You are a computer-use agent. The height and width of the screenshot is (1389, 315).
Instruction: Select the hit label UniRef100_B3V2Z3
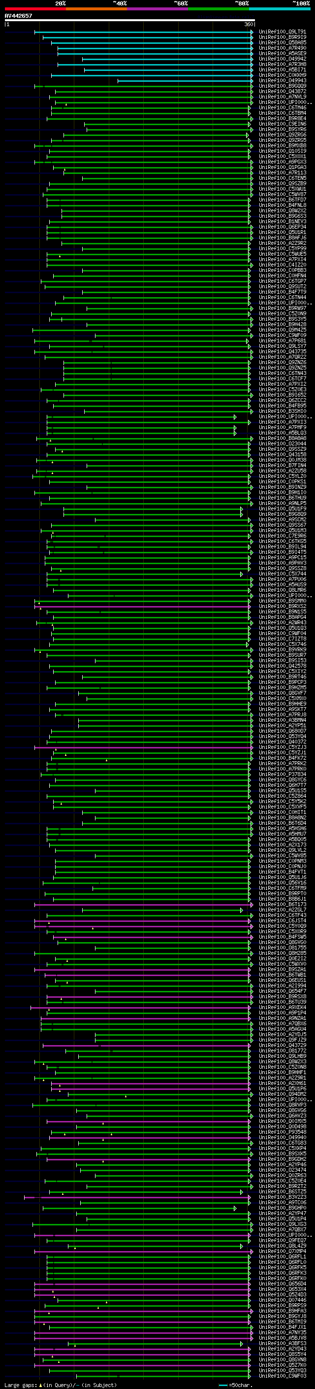282,1197
